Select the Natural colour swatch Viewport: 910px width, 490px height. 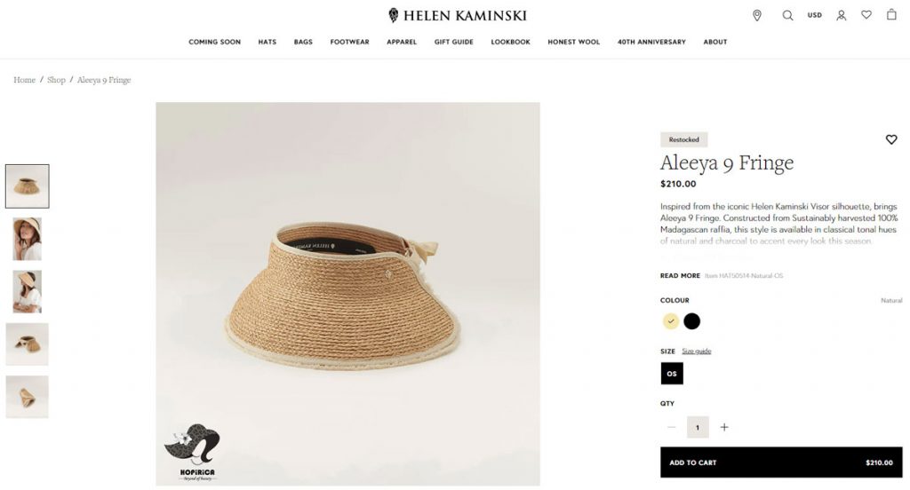click(x=671, y=321)
